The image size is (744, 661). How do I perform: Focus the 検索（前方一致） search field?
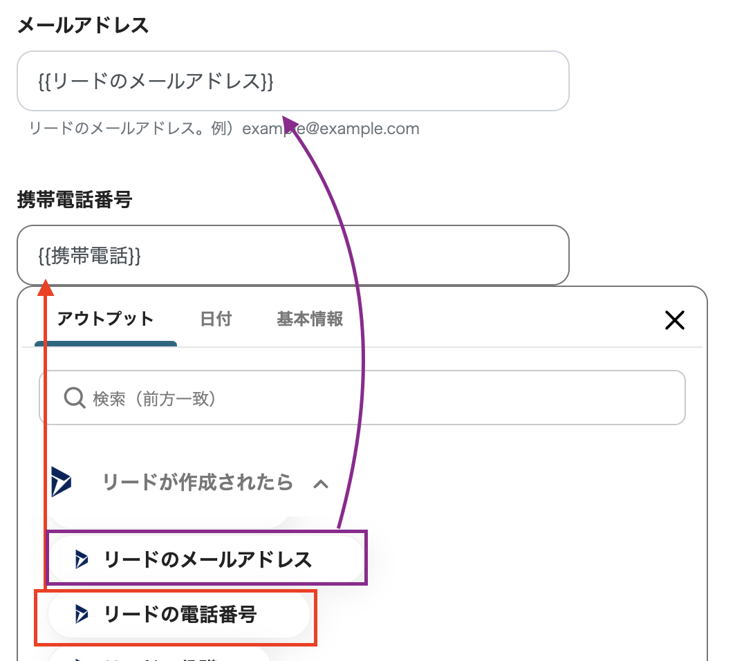tap(373, 398)
